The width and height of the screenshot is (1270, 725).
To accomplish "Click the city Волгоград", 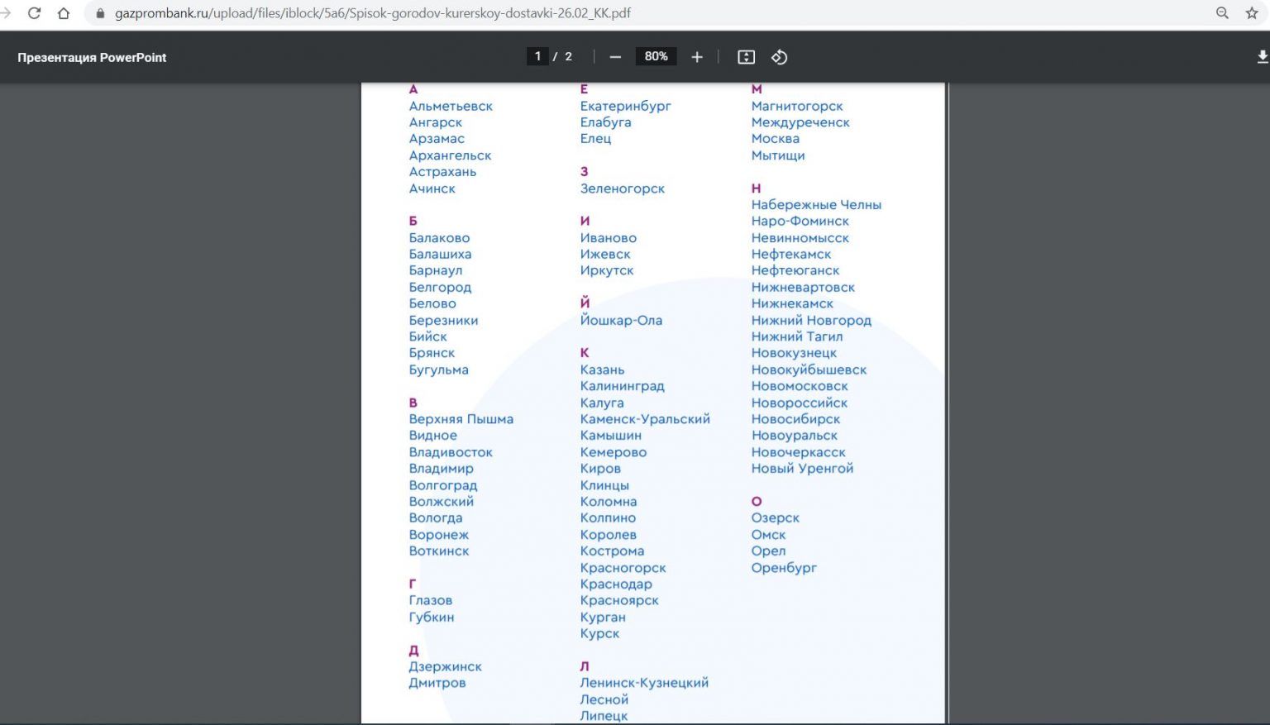I will 443,485.
